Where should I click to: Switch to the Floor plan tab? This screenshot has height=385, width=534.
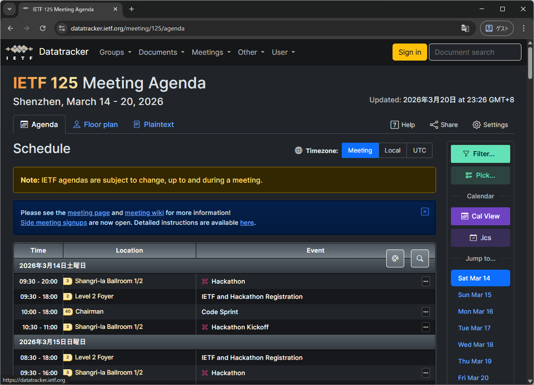(x=96, y=125)
